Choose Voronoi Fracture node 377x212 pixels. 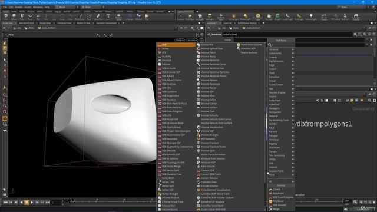click(210, 143)
